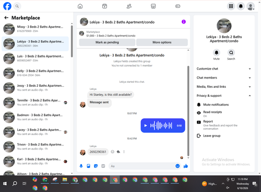The image size is (261, 192).
Task: Click the GIF icon in composer
Action: 103,166
